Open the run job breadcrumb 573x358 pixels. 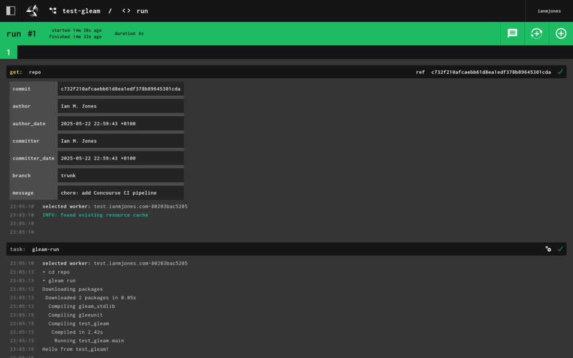[142, 11]
